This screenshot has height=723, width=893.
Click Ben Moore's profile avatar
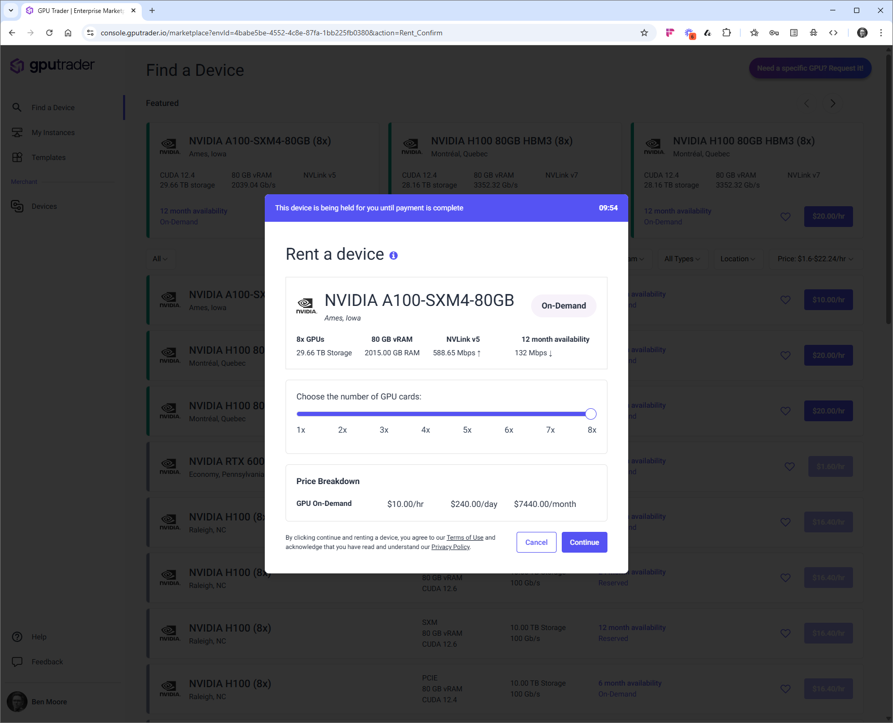(17, 702)
